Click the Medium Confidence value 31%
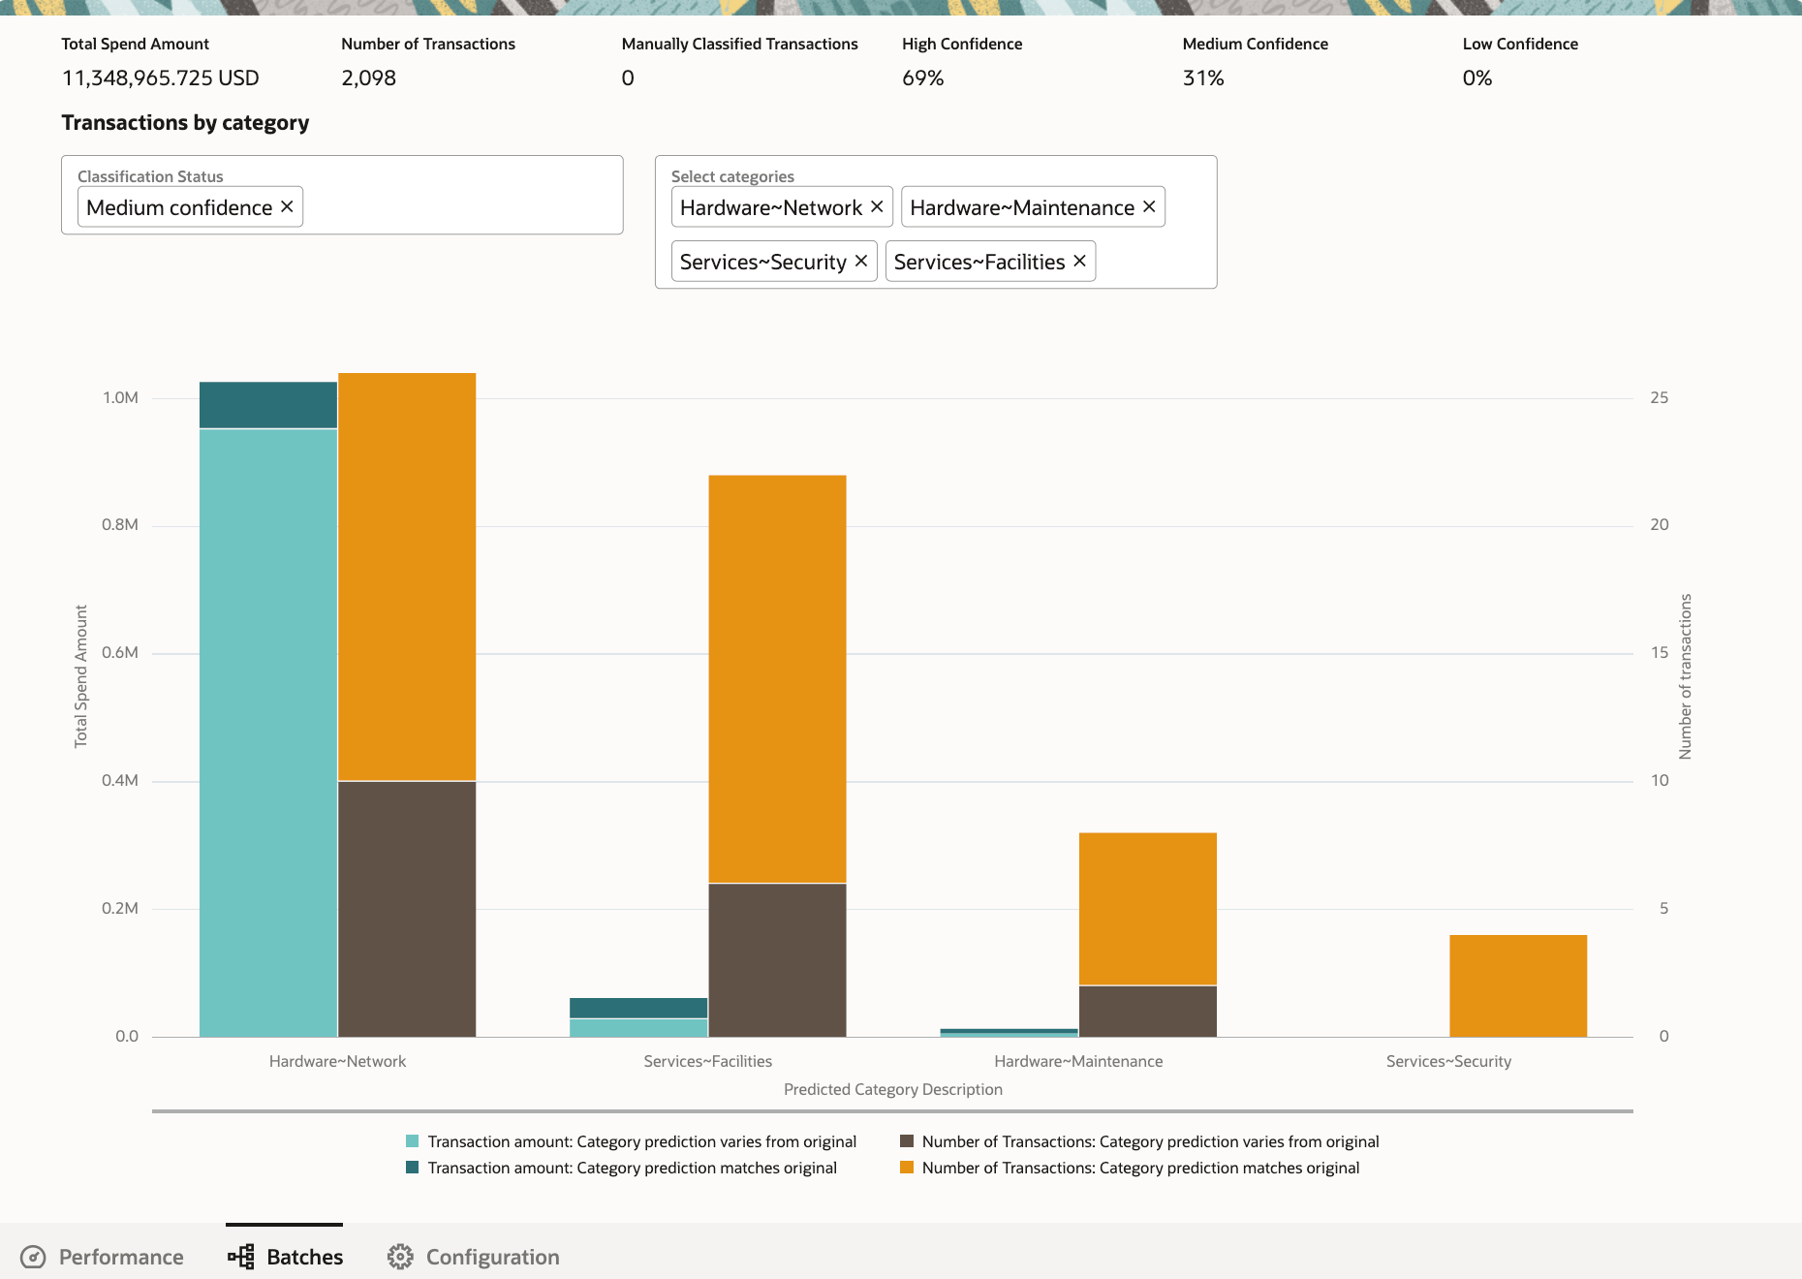 coord(1203,78)
